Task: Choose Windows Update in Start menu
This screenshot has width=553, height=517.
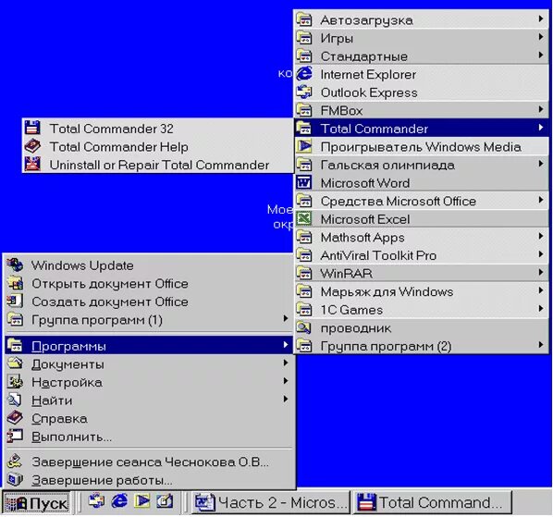Action: point(149,265)
